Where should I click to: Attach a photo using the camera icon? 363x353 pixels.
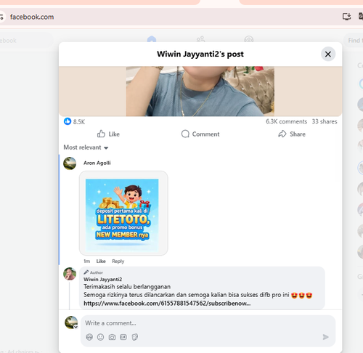point(112,337)
